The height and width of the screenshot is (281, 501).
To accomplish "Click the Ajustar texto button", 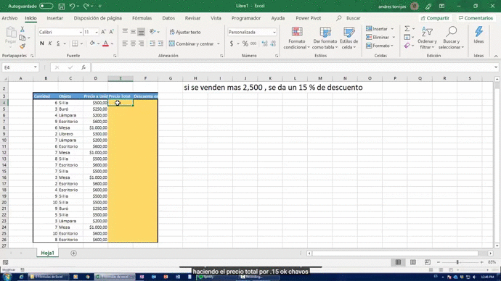I will pyautogui.click(x=185, y=32).
